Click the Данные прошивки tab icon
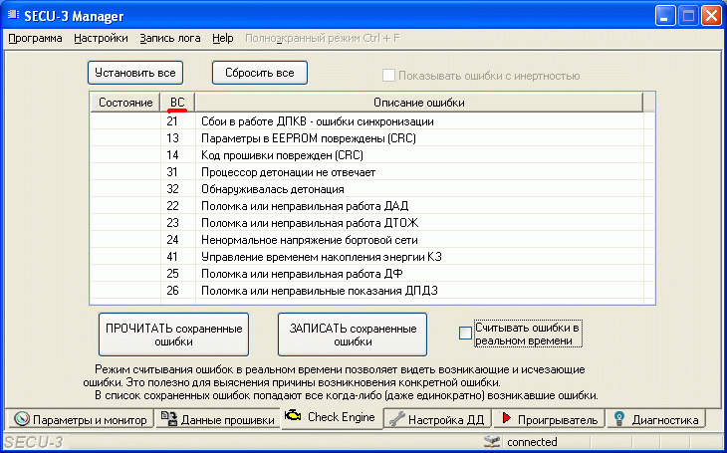This screenshot has width=727, height=453. (x=167, y=419)
